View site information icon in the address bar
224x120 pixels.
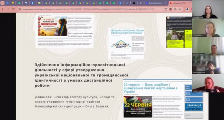pyautogui.click(x=20, y=9)
